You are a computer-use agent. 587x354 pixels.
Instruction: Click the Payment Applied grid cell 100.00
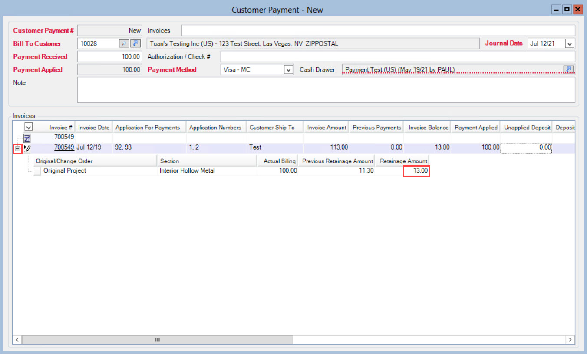coord(475,147)
